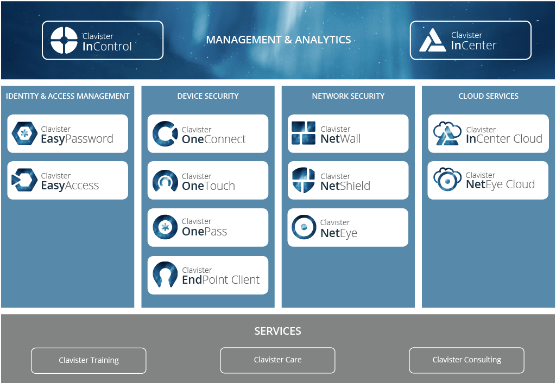Click the EasyPassword hexagon asterisk icon

pos(24,133)
